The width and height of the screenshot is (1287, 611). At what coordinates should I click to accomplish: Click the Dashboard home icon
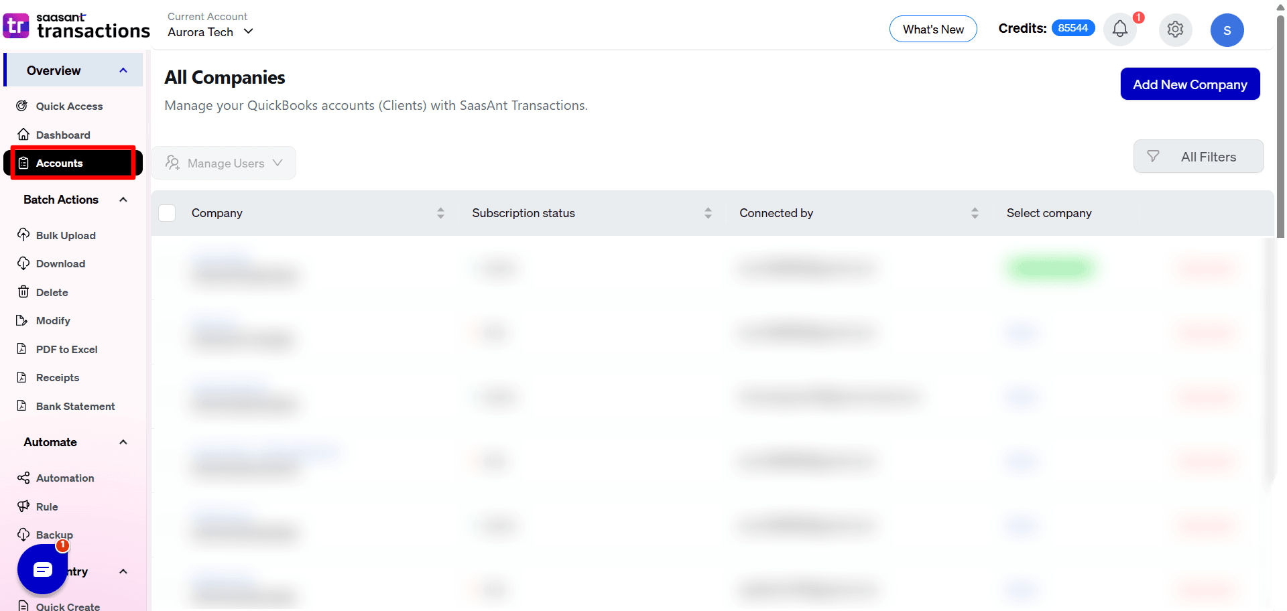point(23,134)
